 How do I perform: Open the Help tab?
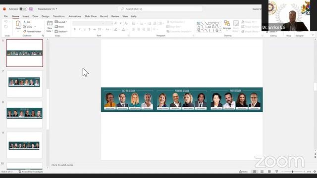[134, 16]
